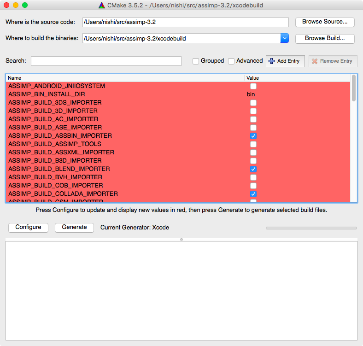Click 'Current Generator: Xcode' label
Screen dimensions: 363x346
[135, 228]
